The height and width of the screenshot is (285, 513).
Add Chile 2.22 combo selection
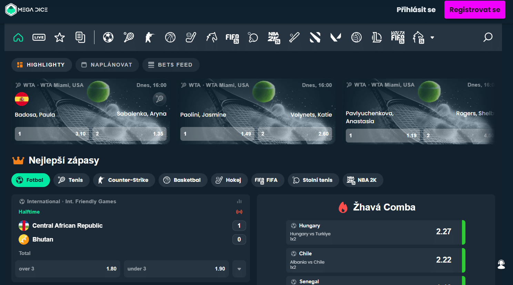(x=376, y=261)
